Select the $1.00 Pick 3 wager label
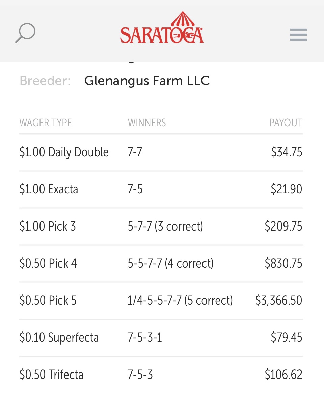The width and height of the screenshot is (324, 418). pyautogui.click(x=48, y=226)
